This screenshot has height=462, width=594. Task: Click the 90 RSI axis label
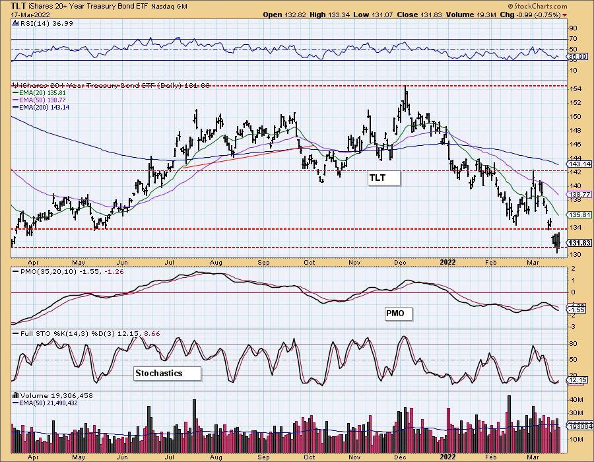[x=573, y=28]
